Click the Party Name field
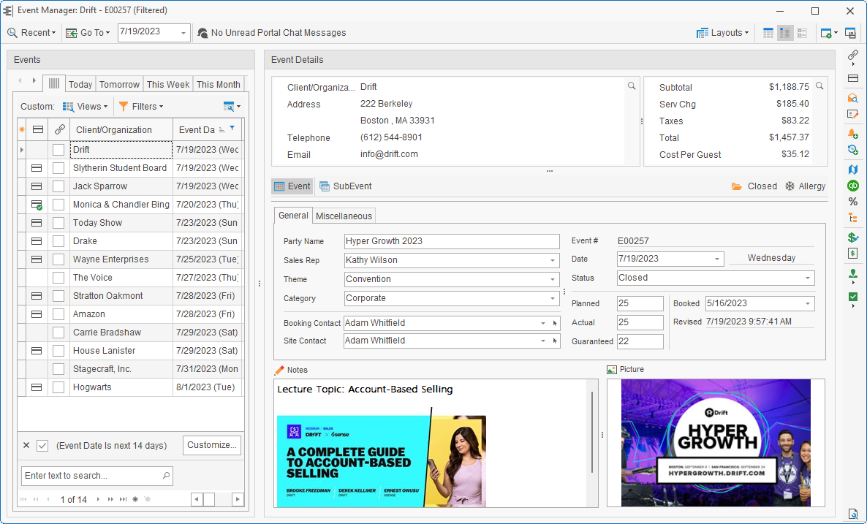 452,242
